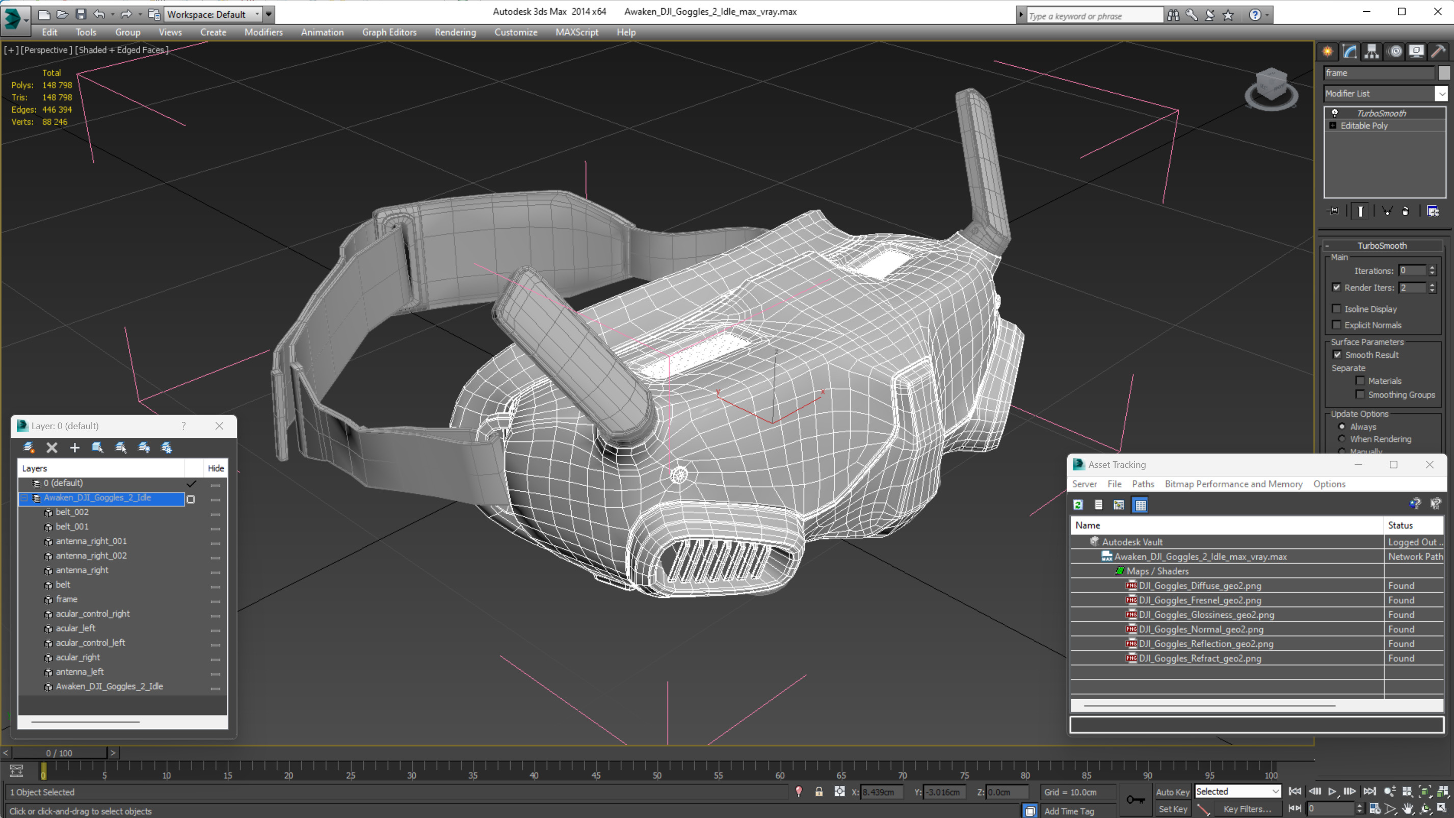
Task: Open Workspace Default dropdown
Action: pyautogui.click(x=214, y=14)
